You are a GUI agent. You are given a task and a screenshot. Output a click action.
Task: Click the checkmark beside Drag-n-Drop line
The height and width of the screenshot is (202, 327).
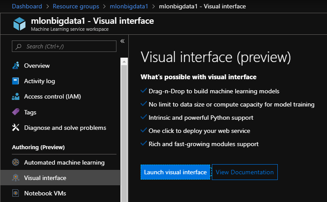[143, 91]
